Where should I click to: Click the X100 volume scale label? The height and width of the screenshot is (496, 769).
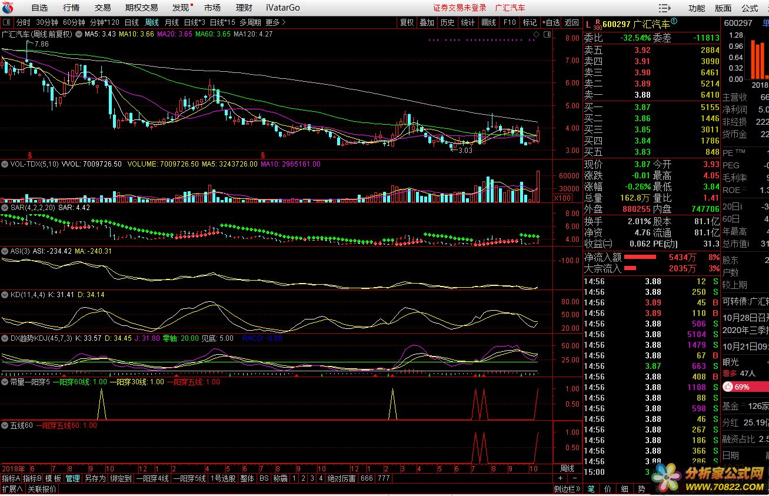click(563, 198)
